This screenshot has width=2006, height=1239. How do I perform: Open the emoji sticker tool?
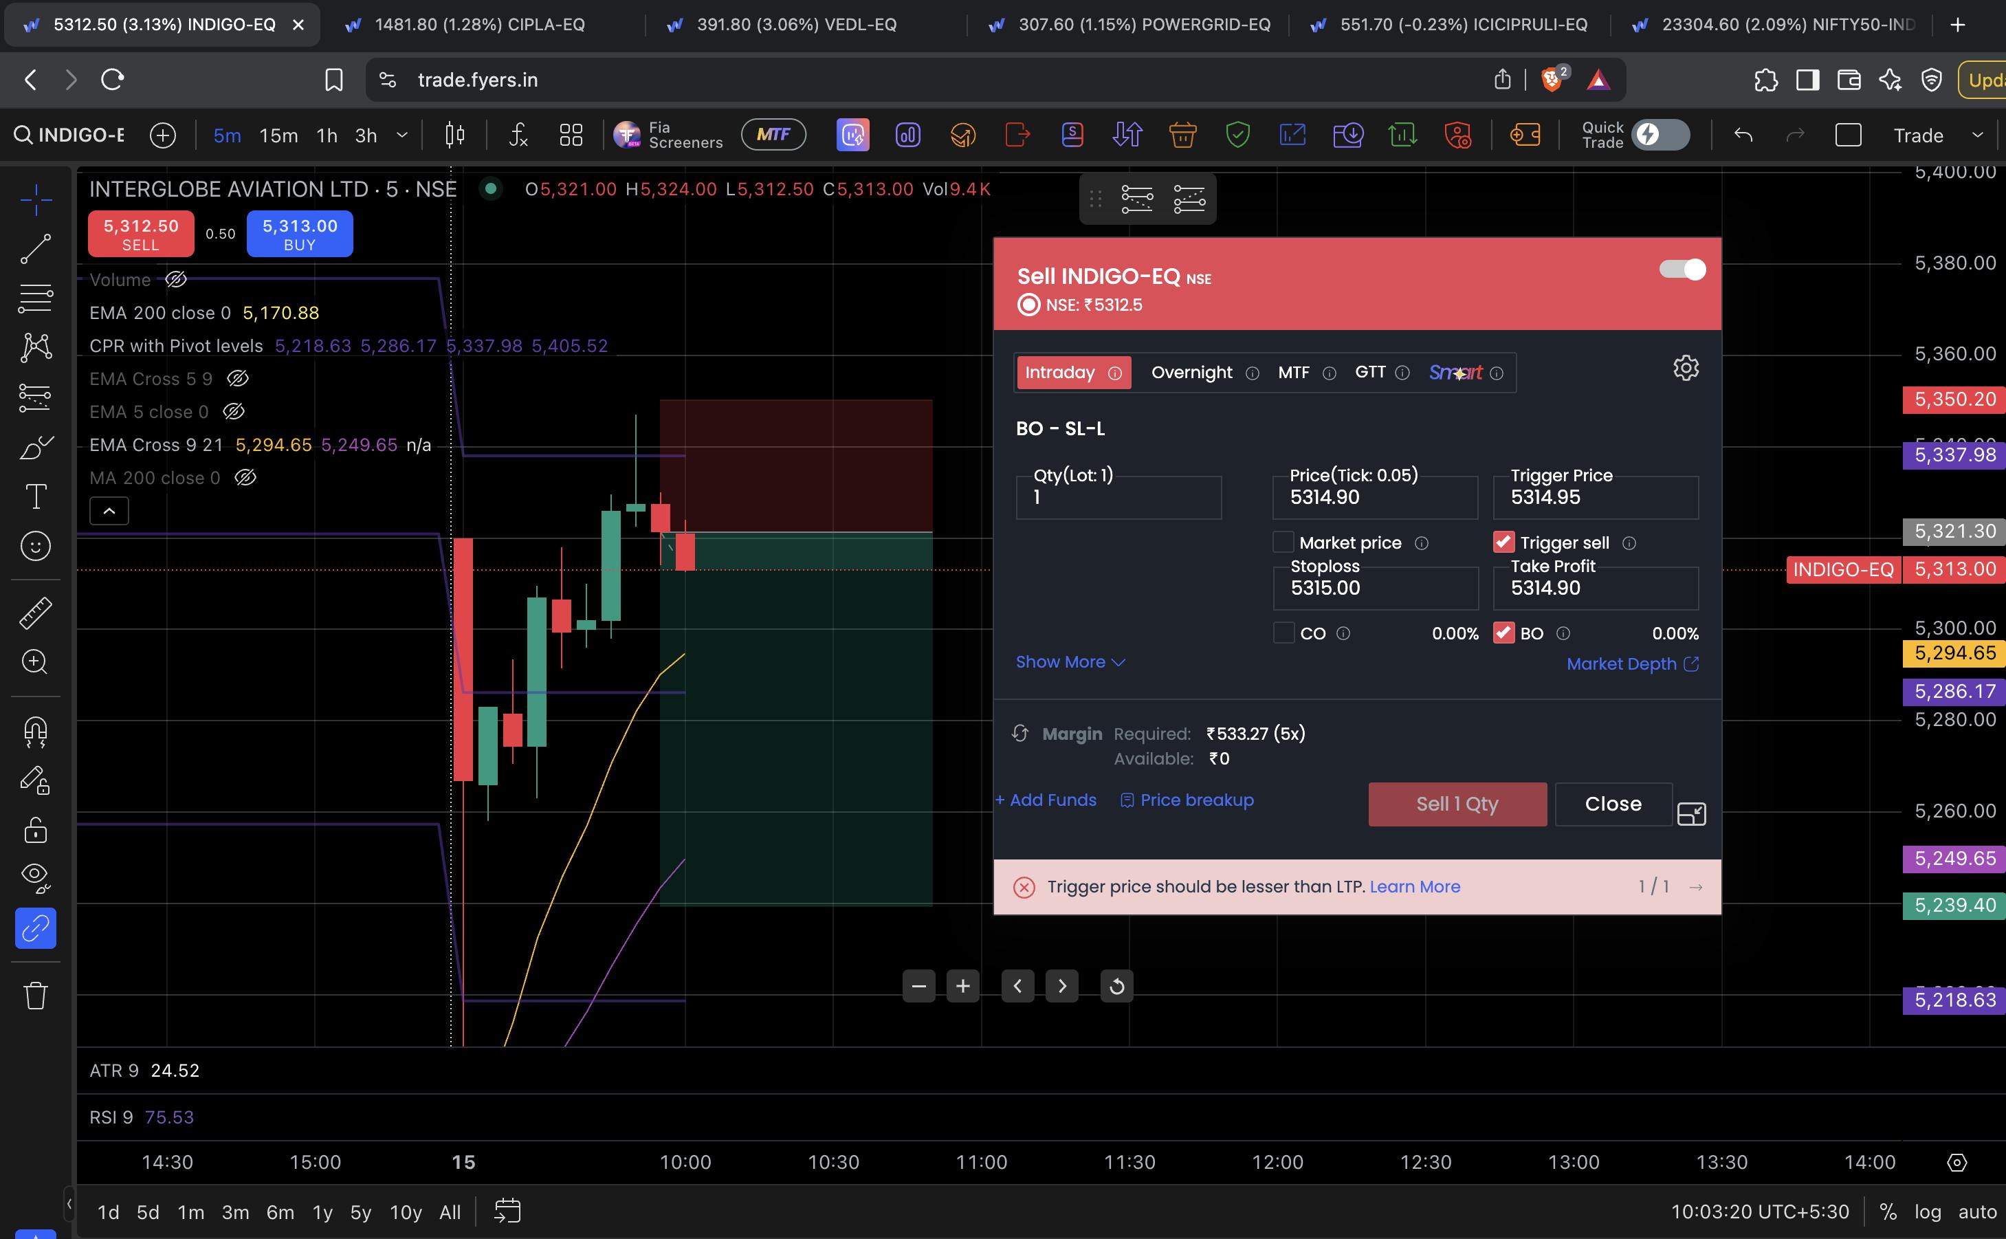(35, 546)
